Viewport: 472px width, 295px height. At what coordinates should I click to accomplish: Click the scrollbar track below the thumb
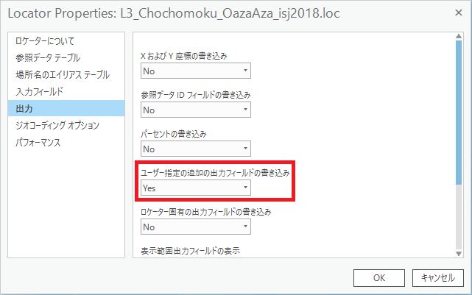point(459,217)
